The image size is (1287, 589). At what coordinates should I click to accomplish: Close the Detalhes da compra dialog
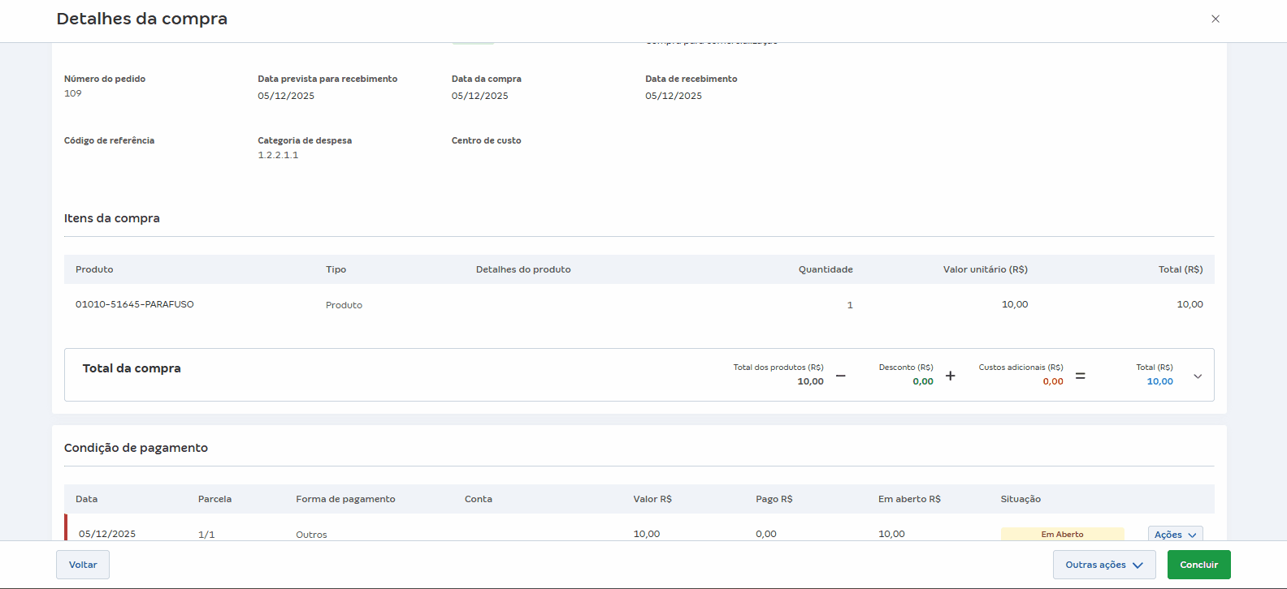pos(1215,19)
